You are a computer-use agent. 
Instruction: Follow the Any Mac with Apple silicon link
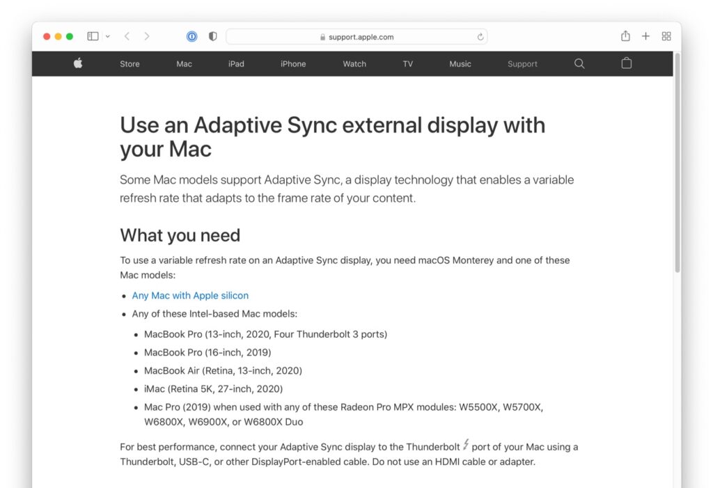[x=190, y=295]
